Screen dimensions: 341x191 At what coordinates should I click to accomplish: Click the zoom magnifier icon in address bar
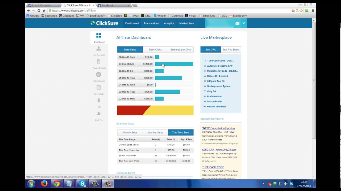click(x=297, y=11)
